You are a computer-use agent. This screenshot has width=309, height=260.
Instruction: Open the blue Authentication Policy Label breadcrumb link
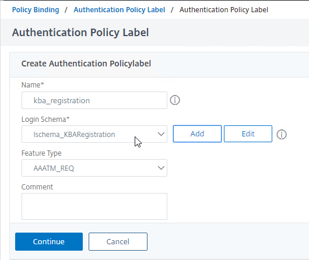(x=119, y=10)
